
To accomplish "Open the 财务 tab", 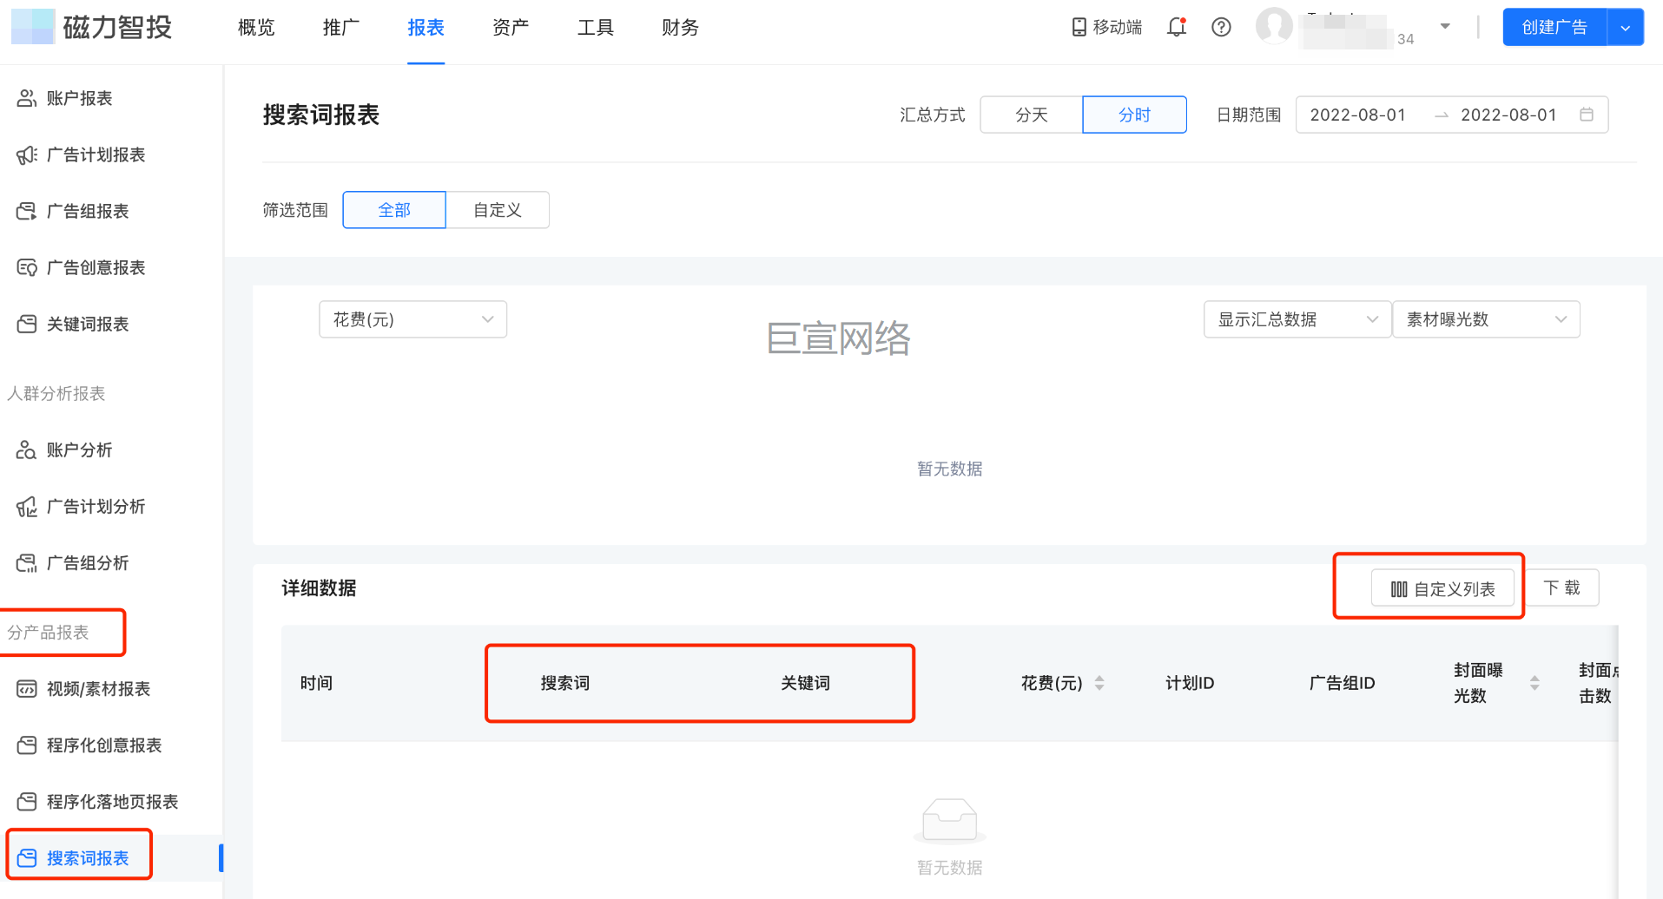I will click(x=679, y=27).
